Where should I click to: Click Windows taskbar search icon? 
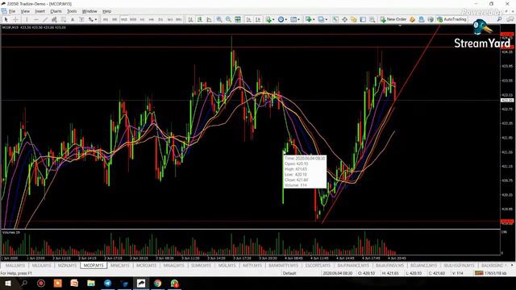click(24, 283)
